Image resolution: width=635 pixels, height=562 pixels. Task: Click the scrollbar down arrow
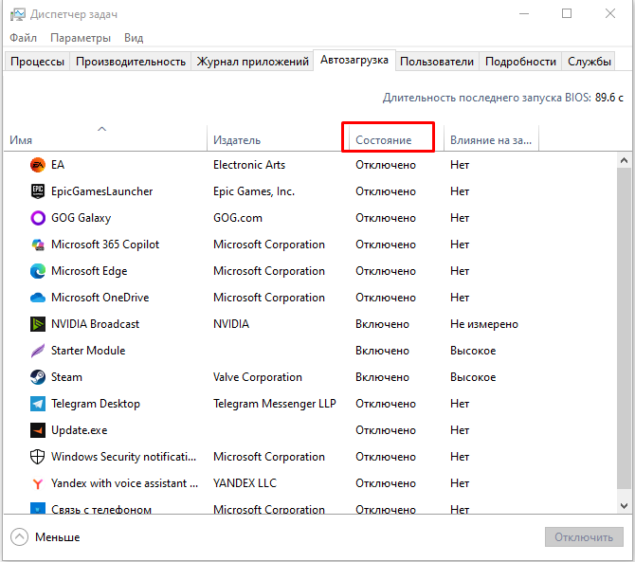pos(624,506)
